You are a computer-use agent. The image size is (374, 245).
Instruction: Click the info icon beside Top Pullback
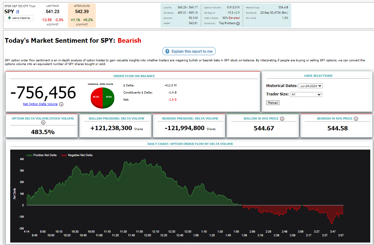238,24
